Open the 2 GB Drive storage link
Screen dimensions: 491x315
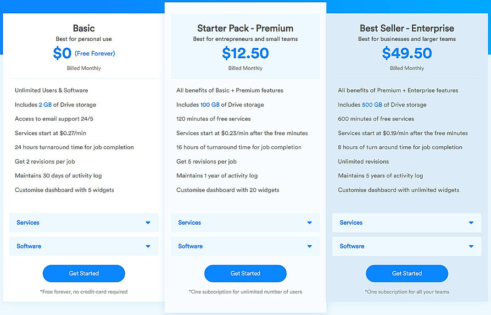click(x=46, y=105)
